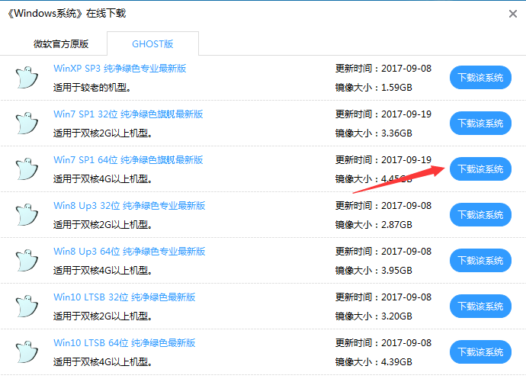This screenshot has width=526, height=382.
Task: Click the 镜像大小：2.87GB text
Action: point(374,225)
